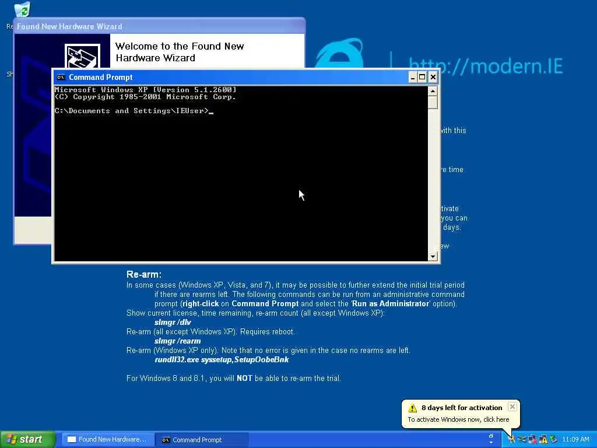Click the taskbar toolbar chevron arrow
597x448 pixels.
click(491, 442)
